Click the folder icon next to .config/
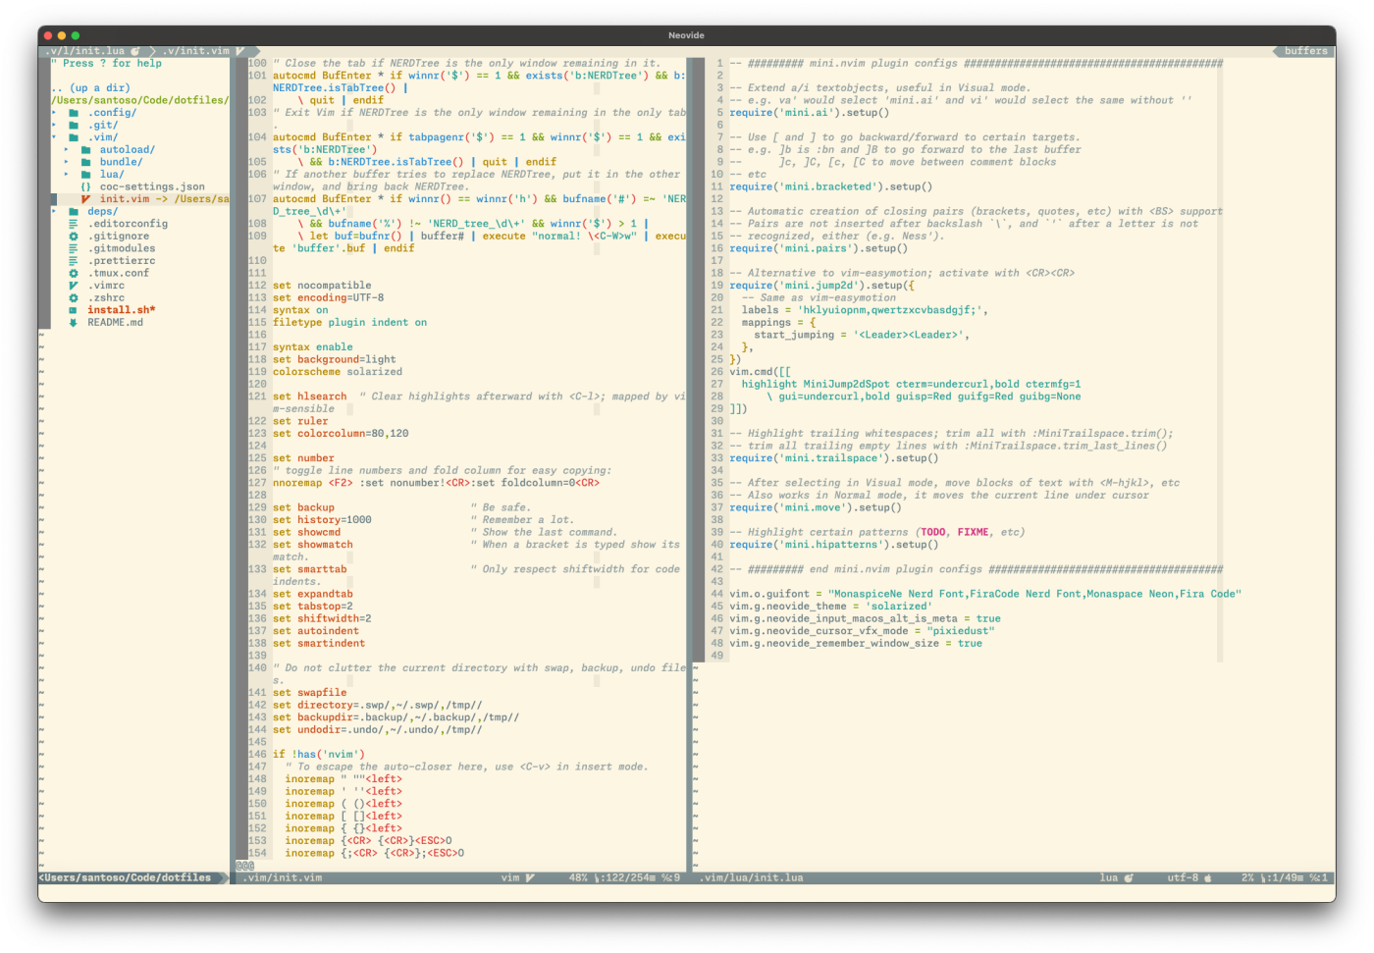 pos(74,113)
